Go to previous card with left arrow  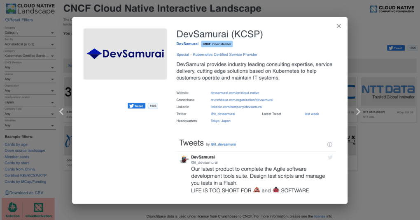[62, 112]
